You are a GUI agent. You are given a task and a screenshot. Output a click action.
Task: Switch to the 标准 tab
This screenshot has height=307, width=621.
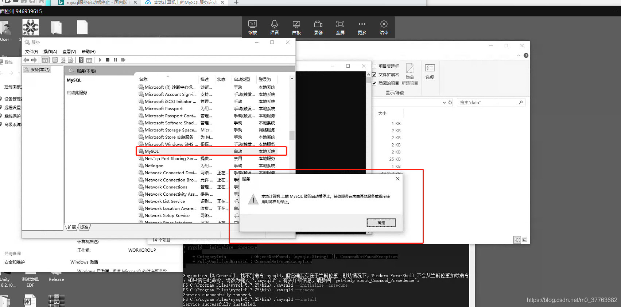[x=84, y=227]
